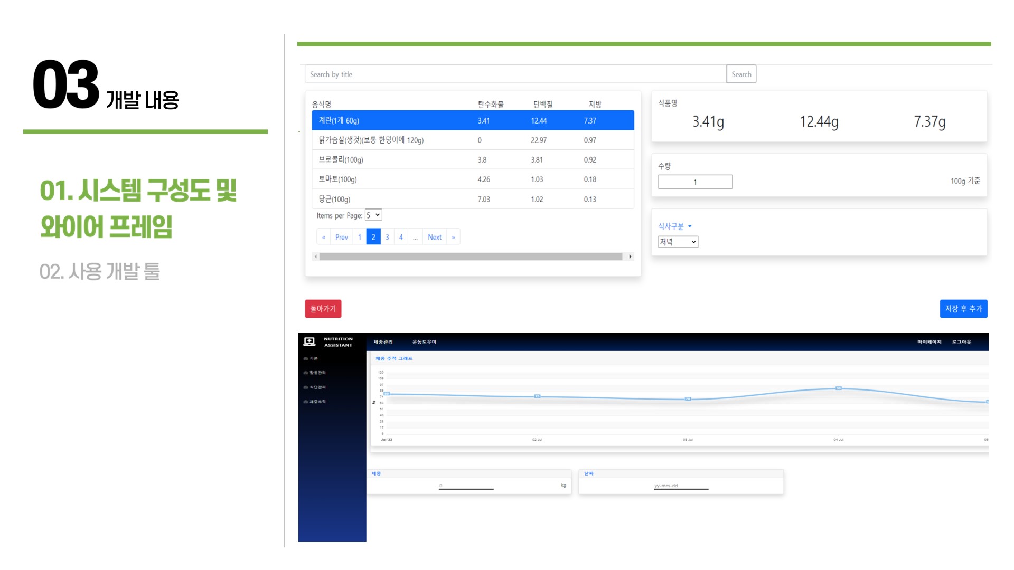Open the 체중관리 menu in navbar
The image size is (1014, 570).
click(x=383, y=342)
